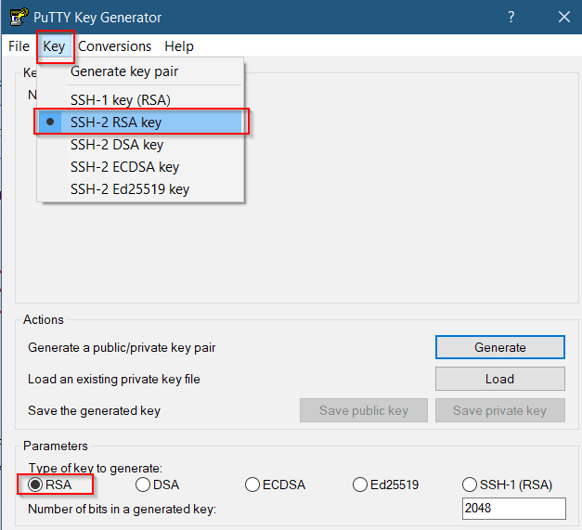
Task: Click the PuTTY Key Generator title bar icon
Action: click(19, 17)
